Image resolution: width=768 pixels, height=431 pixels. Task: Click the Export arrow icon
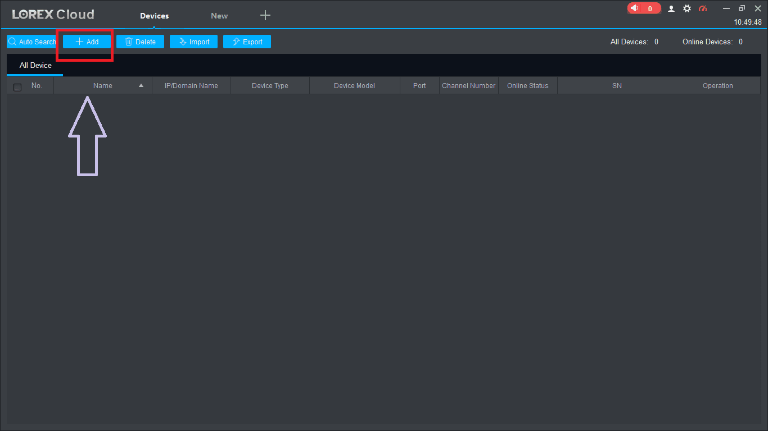pos(236,41)
